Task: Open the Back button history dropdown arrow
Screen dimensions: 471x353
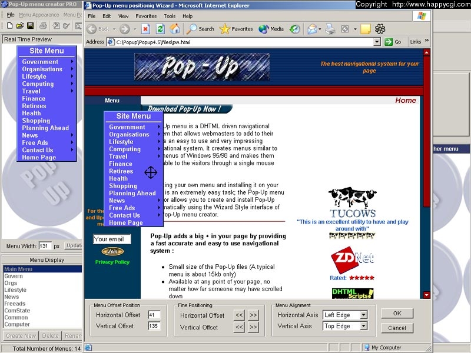Action: point(114,29)
